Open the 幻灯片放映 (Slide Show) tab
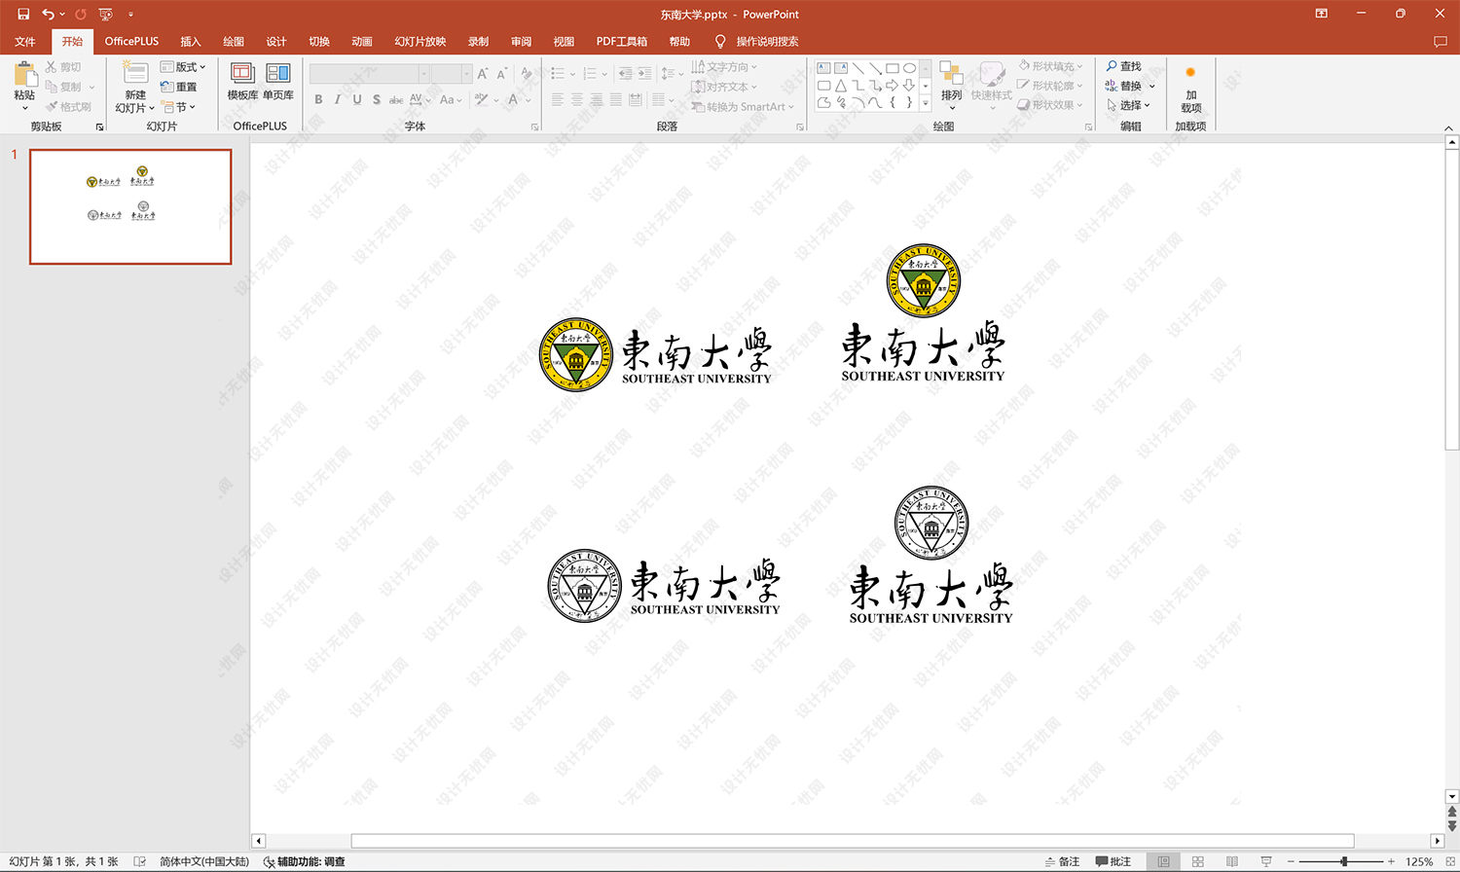The height and width of the screenshot is (872, 1460). 420,42
